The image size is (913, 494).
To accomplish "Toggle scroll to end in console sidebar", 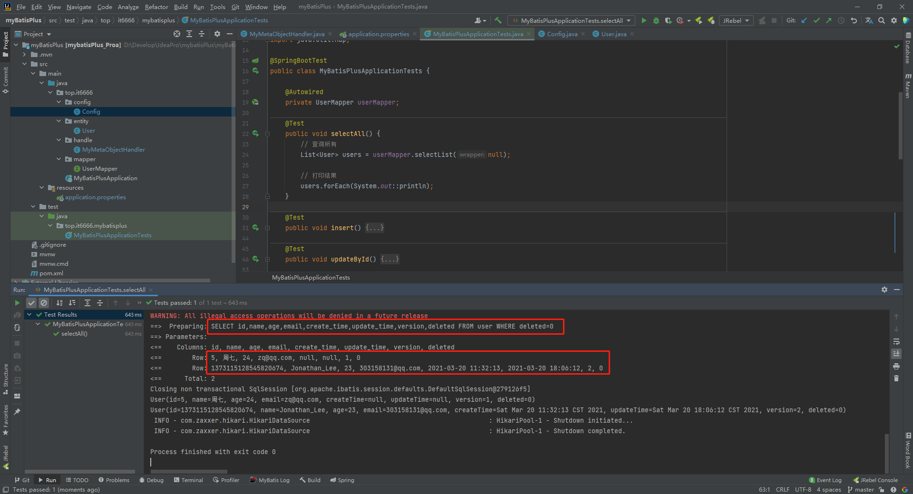I will [896, 354].
